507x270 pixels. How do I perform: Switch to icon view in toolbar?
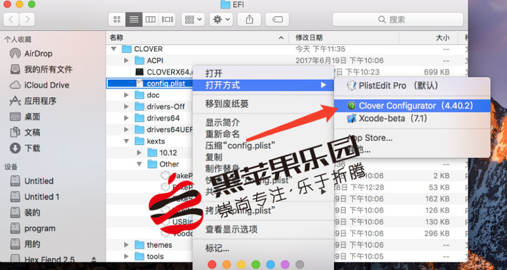coord(117,20)
